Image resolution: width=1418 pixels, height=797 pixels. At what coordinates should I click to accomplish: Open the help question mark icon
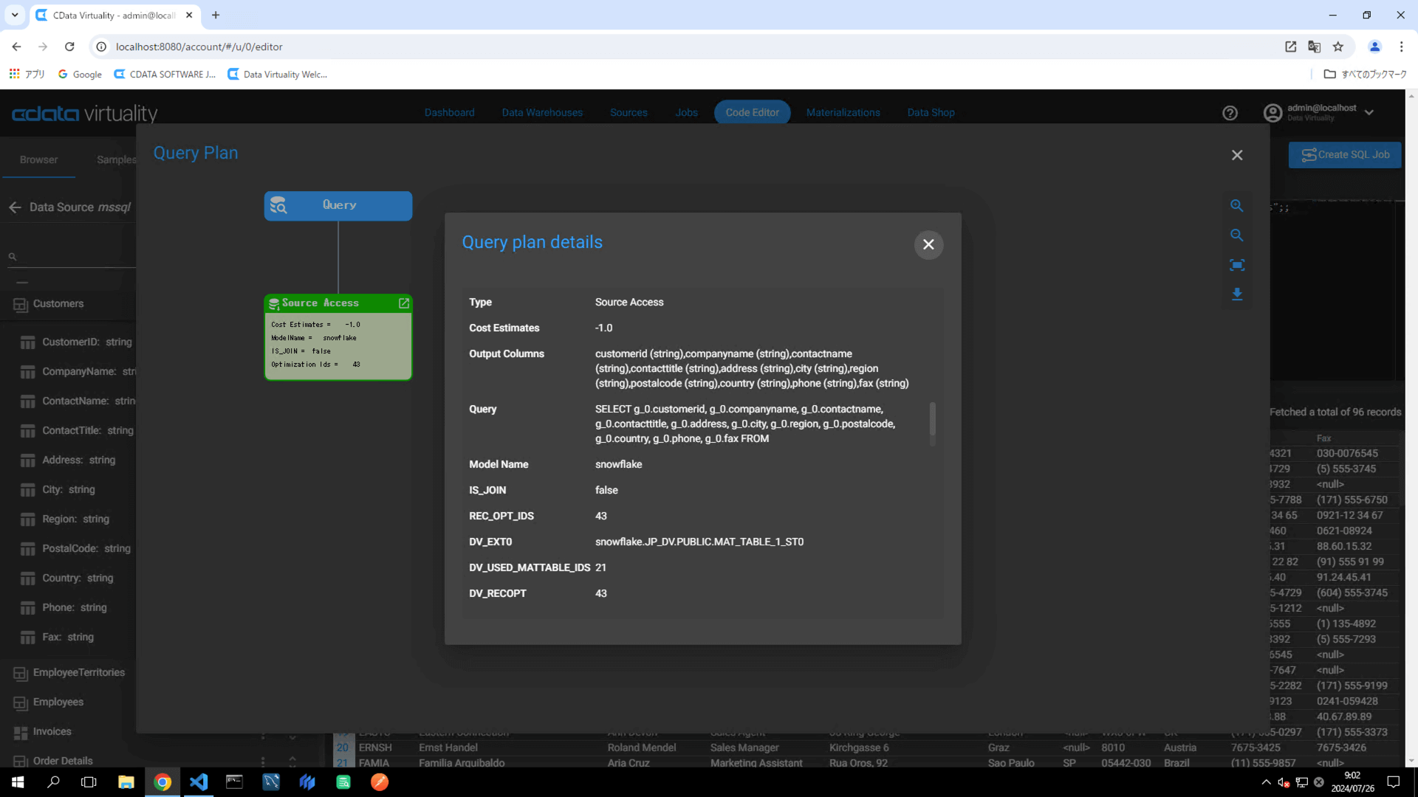pyautogui.click(x=1230, y=113)
